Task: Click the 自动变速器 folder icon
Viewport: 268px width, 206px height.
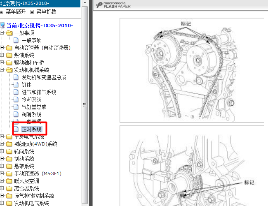Action: [9, 48]
